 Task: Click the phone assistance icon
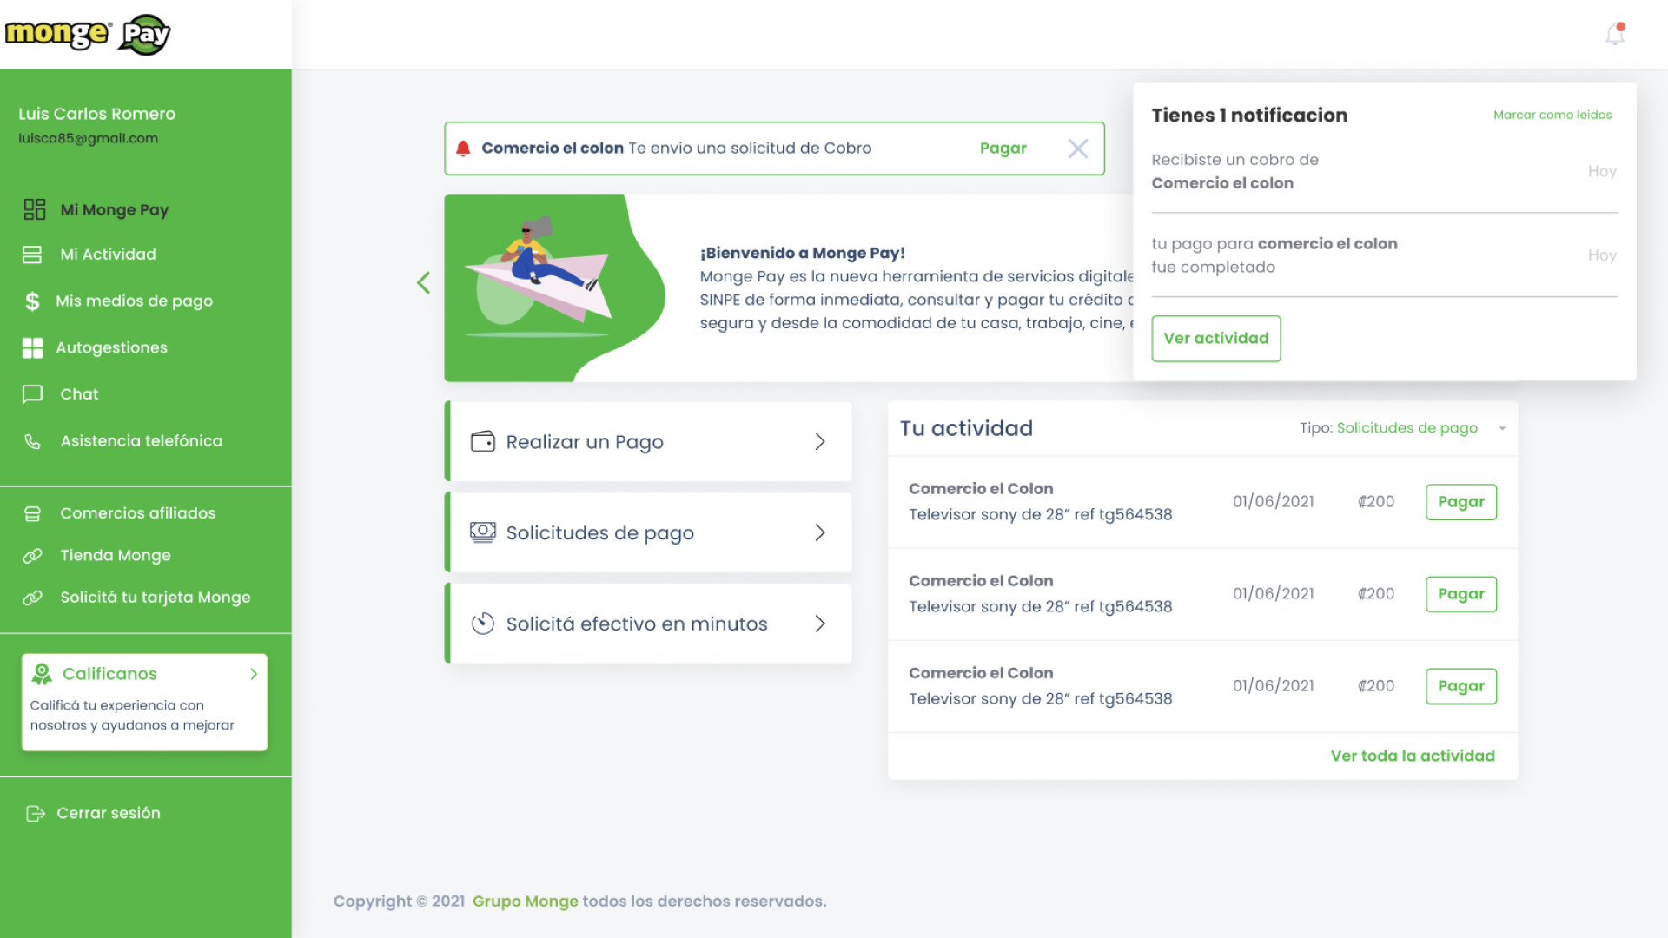(x=32, y=441)
